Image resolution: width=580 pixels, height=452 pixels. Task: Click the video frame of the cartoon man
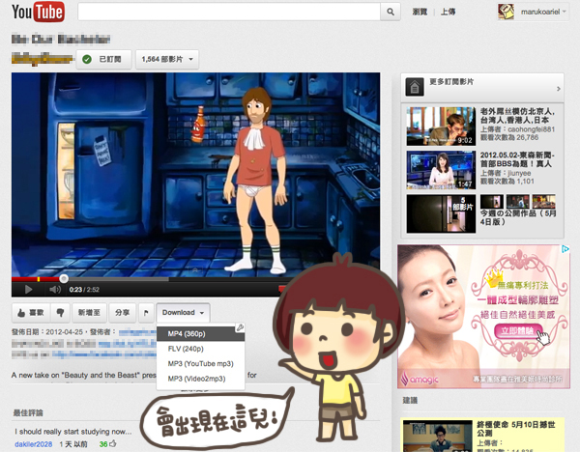tap(195, 174)
